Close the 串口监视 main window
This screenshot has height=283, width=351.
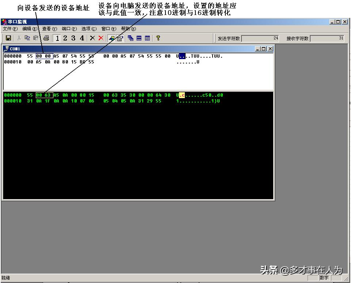[x=345, y=22]
